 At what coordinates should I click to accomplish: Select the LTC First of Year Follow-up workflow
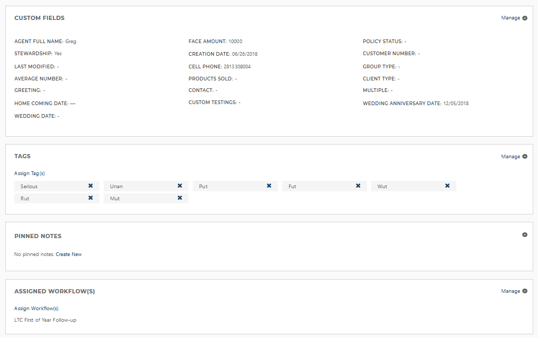pyautogui.click(x=45, y=320)
